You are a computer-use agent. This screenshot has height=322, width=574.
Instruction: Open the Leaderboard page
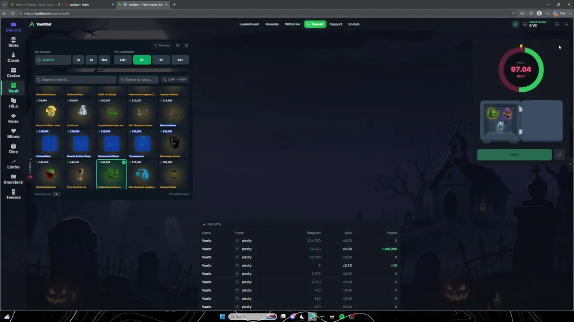pyautogui.click(x=249, y=24)
